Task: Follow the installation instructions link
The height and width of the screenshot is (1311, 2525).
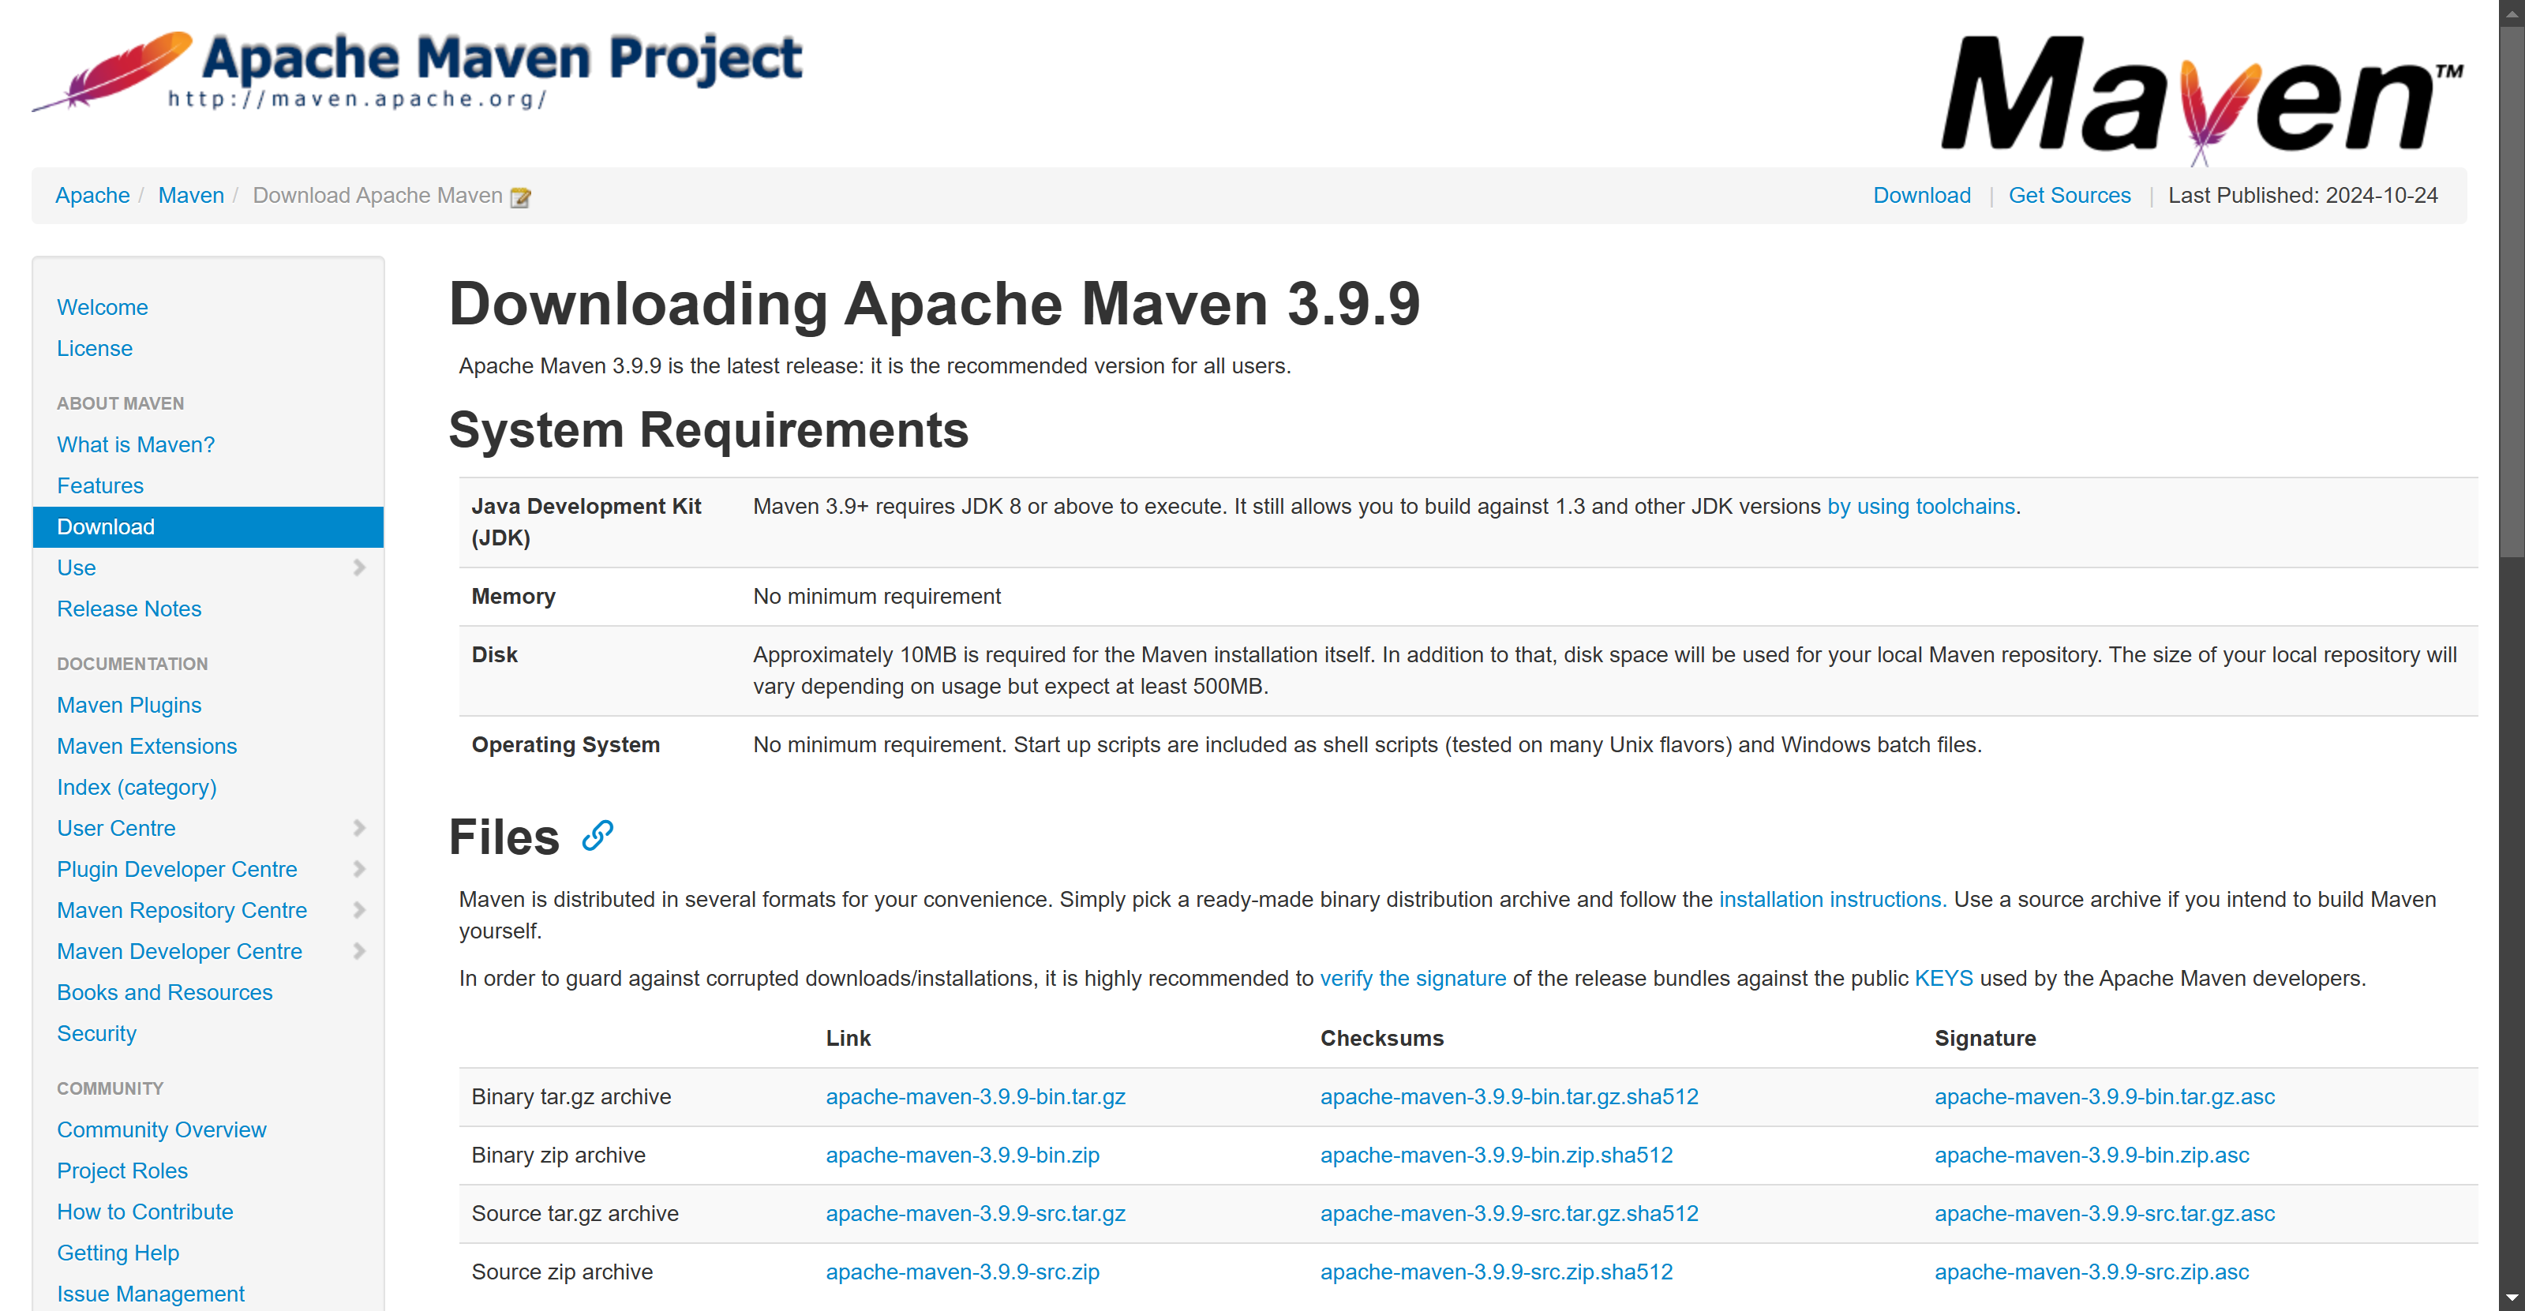Action: point(1831,900)
